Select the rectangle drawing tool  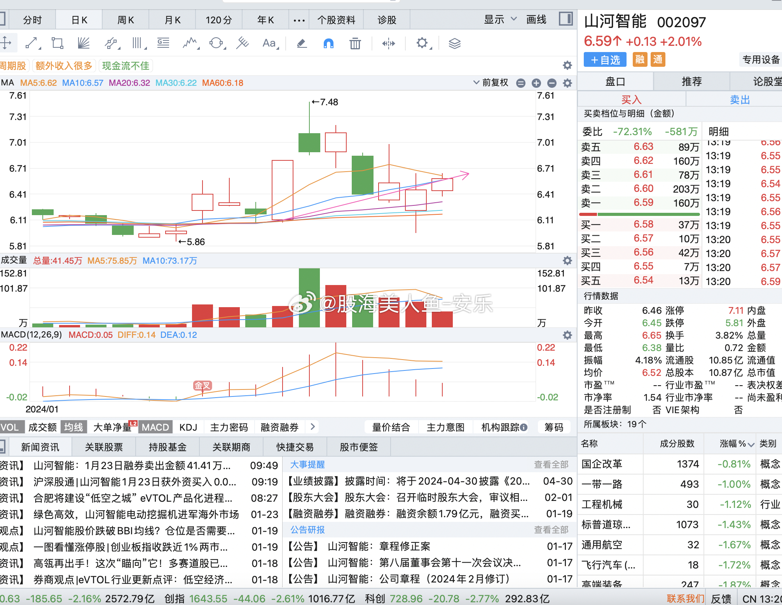(58, 43)
